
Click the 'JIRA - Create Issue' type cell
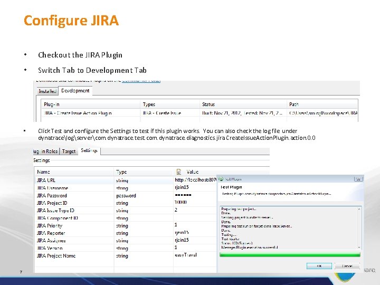click(x=162, y=113)
